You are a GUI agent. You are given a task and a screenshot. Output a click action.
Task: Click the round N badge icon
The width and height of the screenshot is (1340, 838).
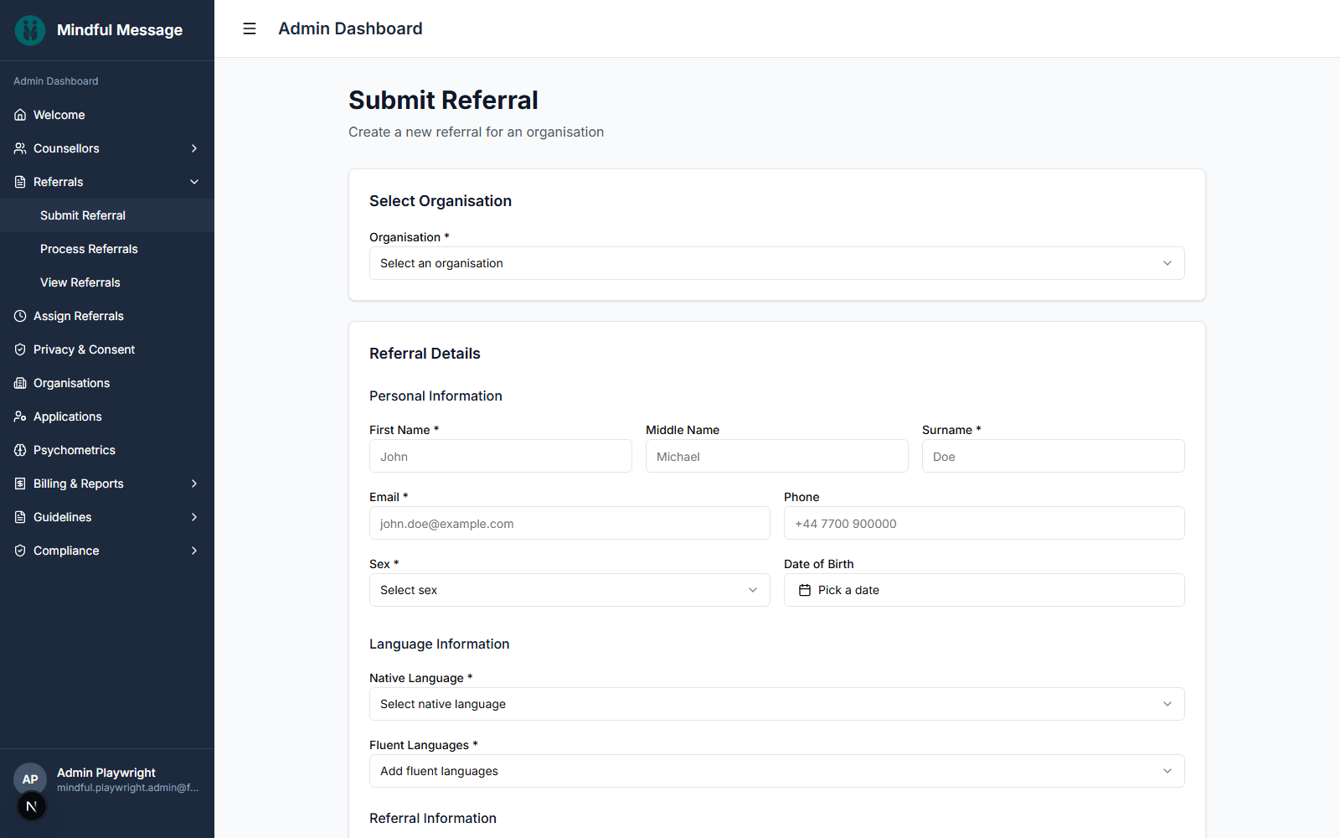32,806
